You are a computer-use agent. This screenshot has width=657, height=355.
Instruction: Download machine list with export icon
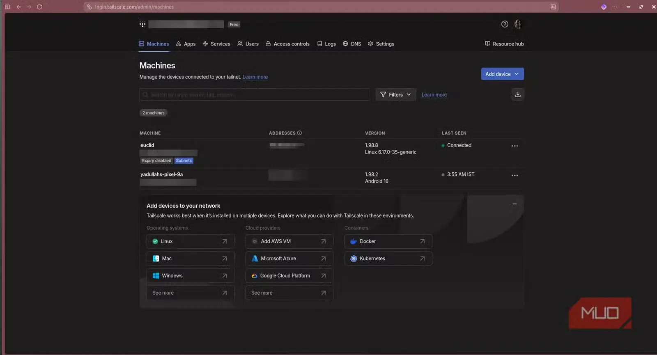pos(518,95)
